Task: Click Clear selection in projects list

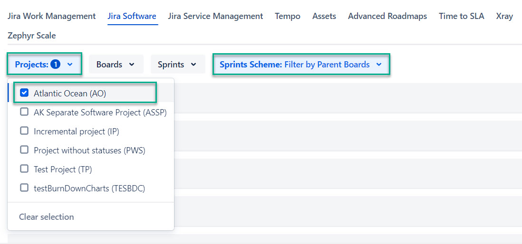Action: click(47, 216)
